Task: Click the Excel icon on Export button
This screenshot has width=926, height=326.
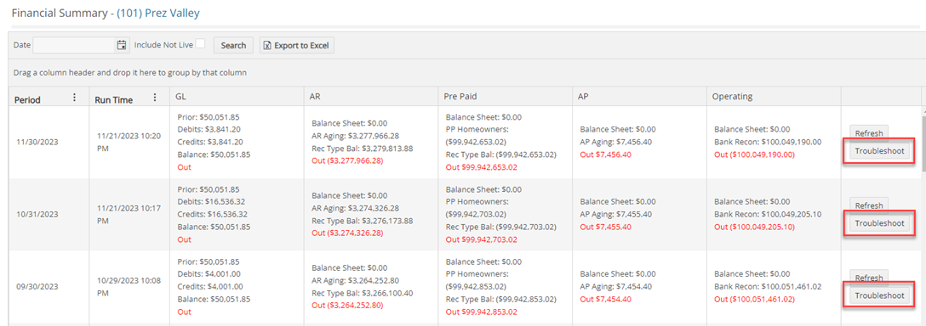Action: pos(267,45)
